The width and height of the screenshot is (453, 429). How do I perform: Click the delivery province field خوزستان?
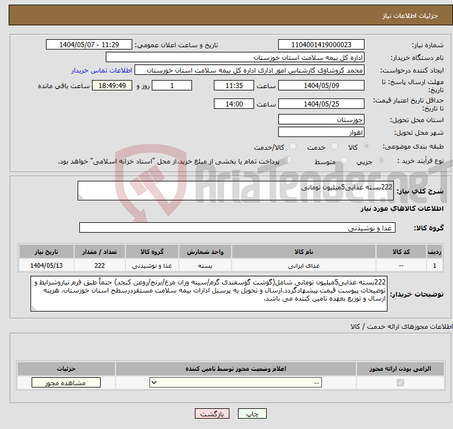click(x=321, y=119)
